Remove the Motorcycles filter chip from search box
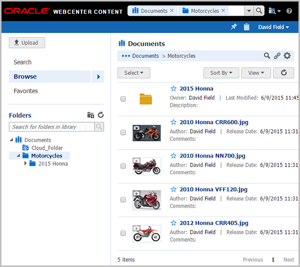 tap(223, 11)
